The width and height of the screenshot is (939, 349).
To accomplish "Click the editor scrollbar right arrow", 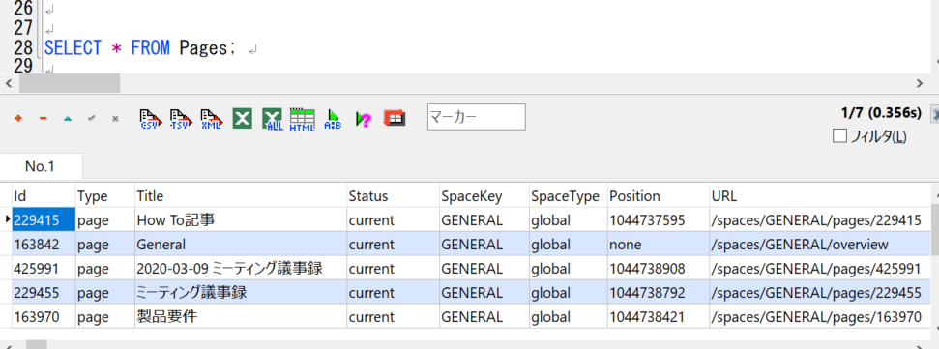I will [x=920, y=83].
